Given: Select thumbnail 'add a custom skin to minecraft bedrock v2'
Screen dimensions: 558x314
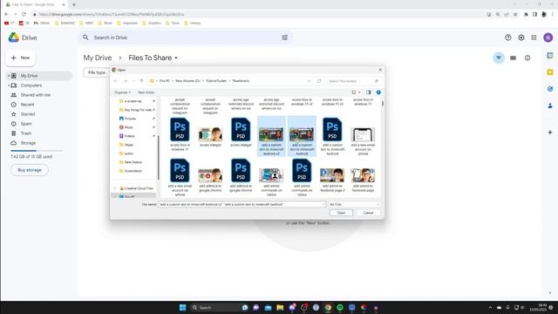Looking at the screenshot, I should point(271,136).
